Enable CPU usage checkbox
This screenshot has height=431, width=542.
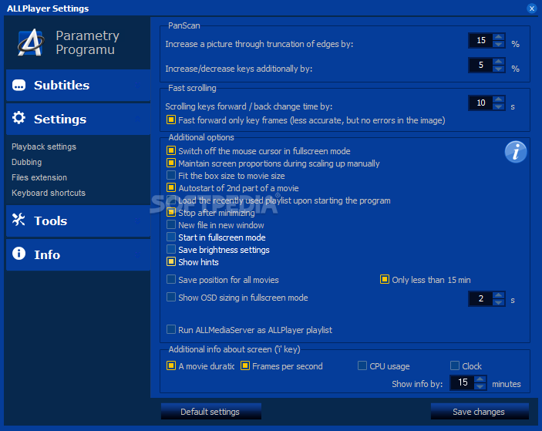[x=362, y=365]
